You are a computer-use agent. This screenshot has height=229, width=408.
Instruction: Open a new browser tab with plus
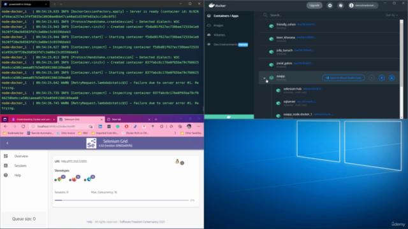[x=156, y=120]
